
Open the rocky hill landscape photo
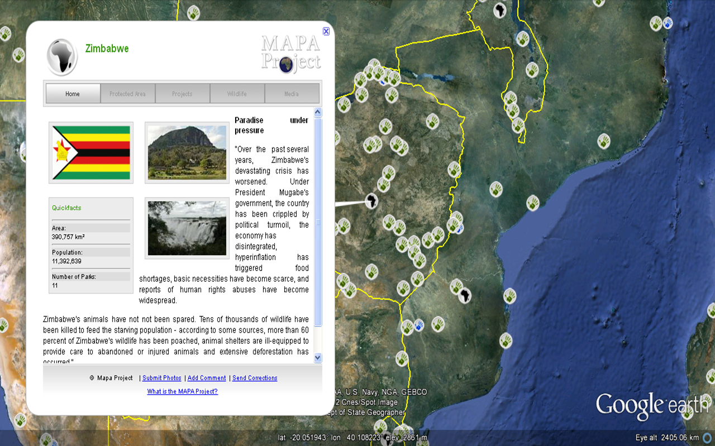coord(187,152)
